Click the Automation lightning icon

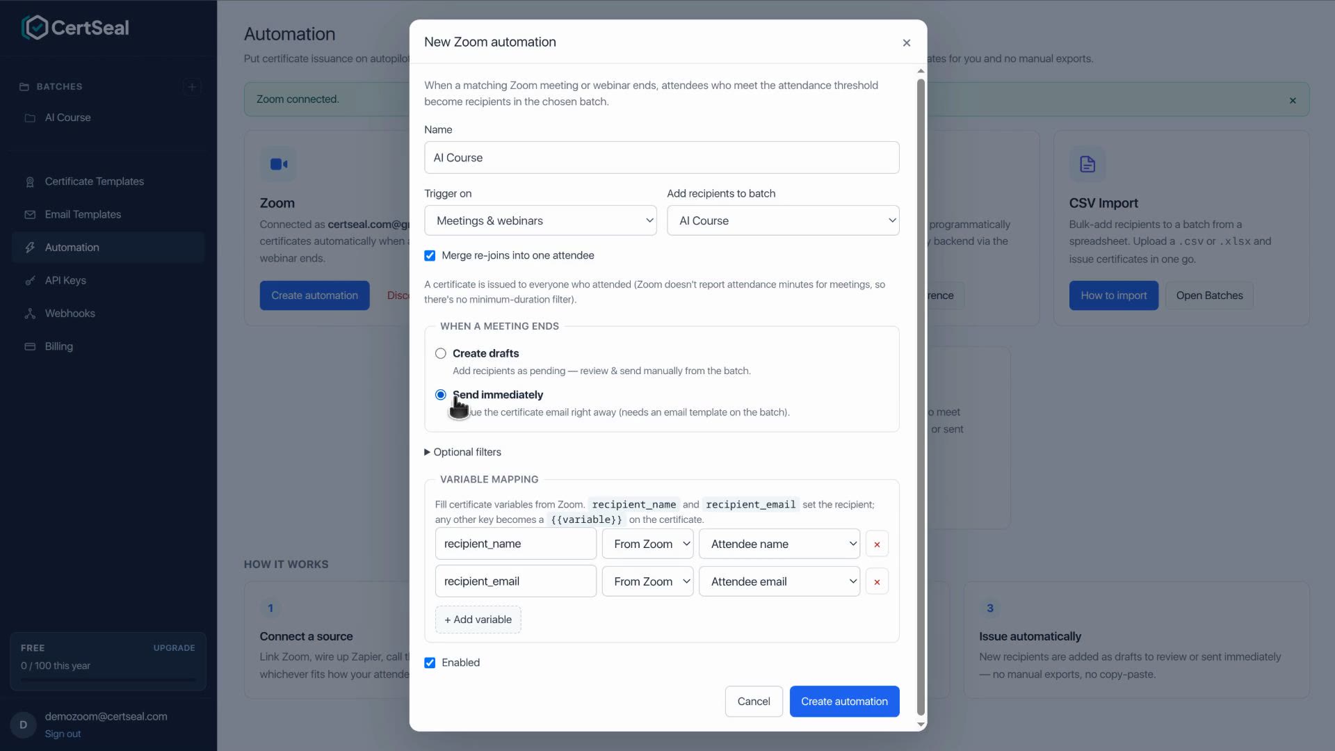click(30, 248)
